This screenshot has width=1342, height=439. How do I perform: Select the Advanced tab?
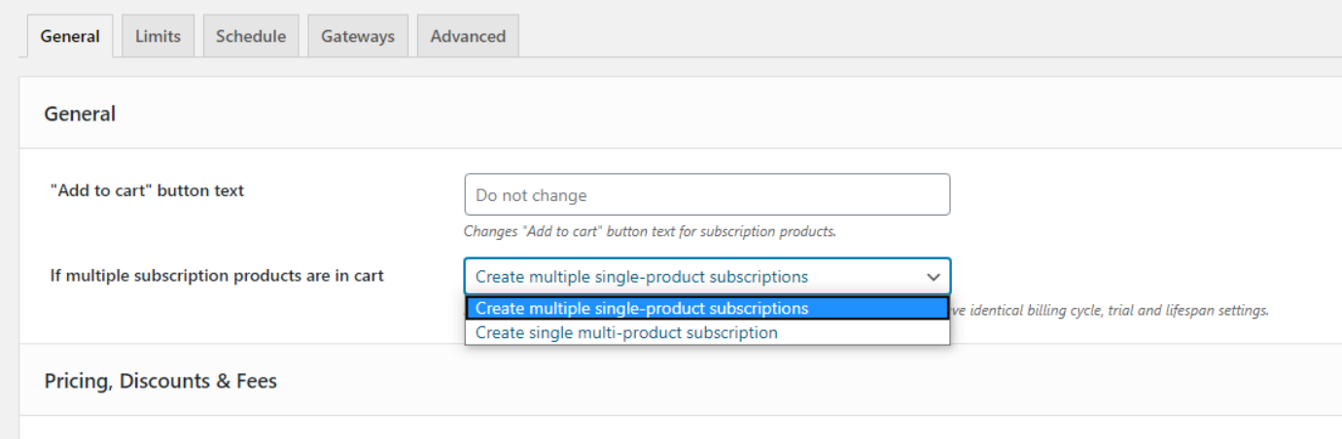[x=468, y=36]
